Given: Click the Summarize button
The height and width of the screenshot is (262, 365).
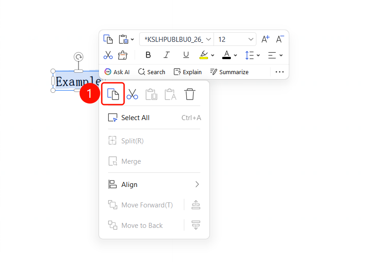Looking at the screenshot, I should click(229, 72).
